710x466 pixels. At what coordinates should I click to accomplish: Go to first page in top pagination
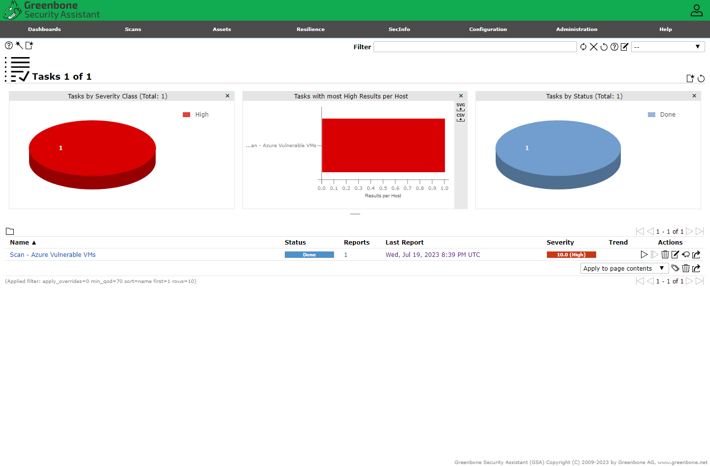pyautogui.click(x=640, y=231)
